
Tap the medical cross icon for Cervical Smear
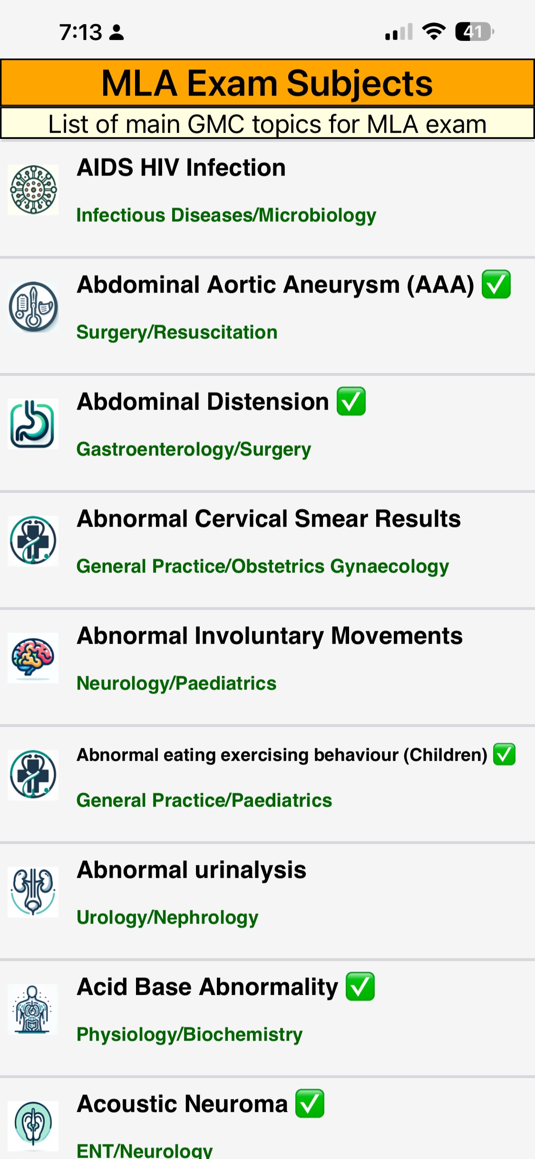(33, 541)
